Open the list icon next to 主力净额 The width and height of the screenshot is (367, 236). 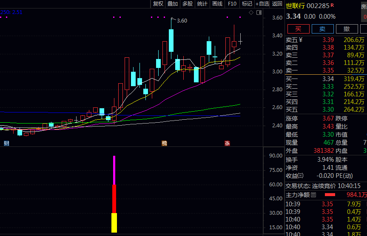[x=313, y=195]
